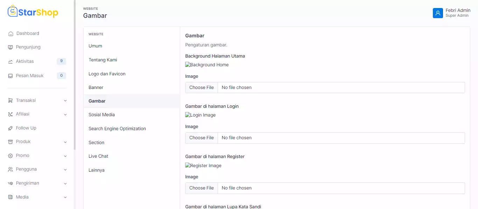478x209 pixels.
Task: Open the Dashboard home icon
Action: [10, 34]
